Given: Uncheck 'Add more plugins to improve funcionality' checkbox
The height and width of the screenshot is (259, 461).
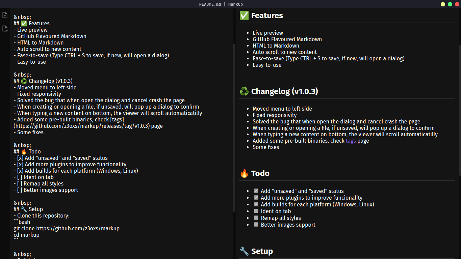Looking at the screenshot, I should [256, 198].
